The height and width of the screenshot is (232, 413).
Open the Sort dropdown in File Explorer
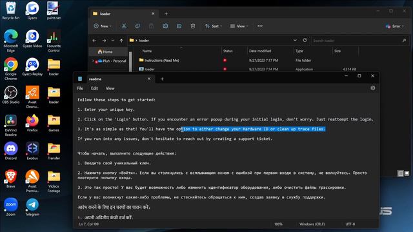coord(214,26)
